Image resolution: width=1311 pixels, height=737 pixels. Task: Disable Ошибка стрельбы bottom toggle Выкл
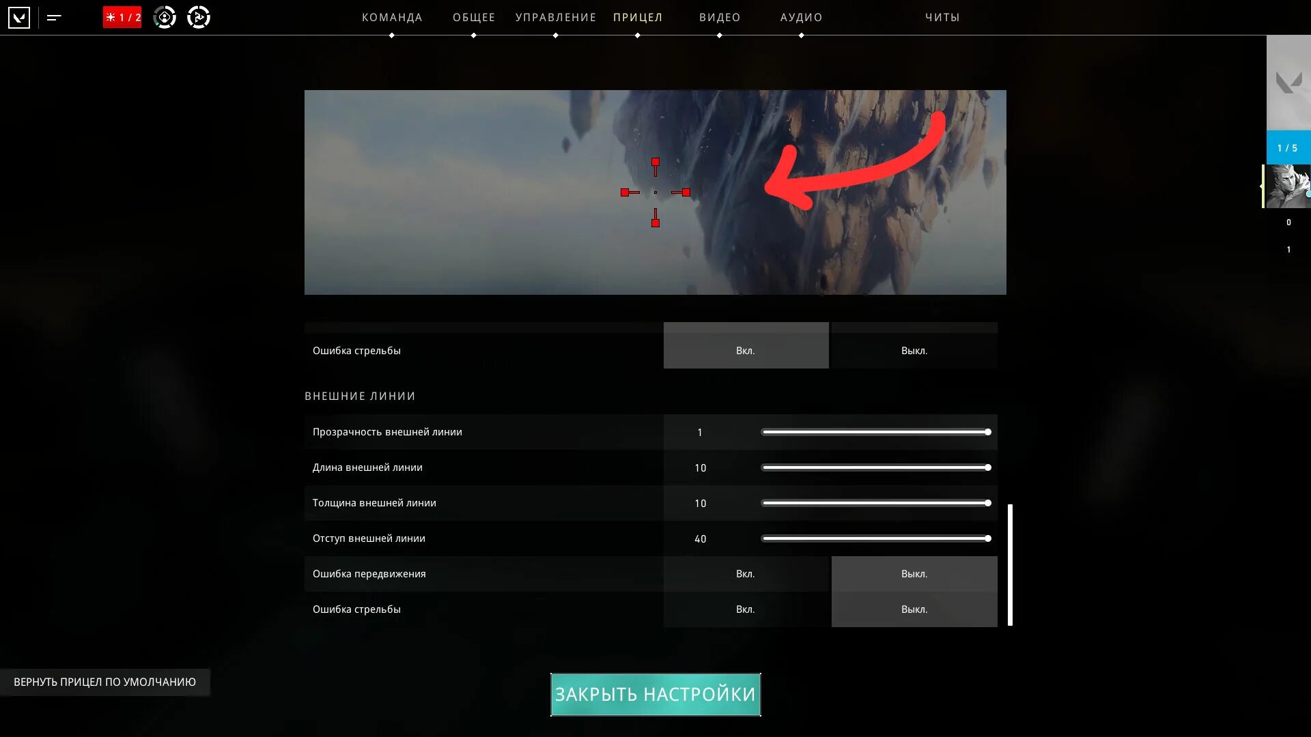(914, 609)
